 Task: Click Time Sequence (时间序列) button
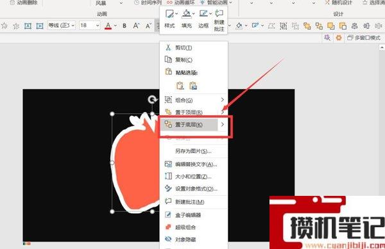pos(148,3)
